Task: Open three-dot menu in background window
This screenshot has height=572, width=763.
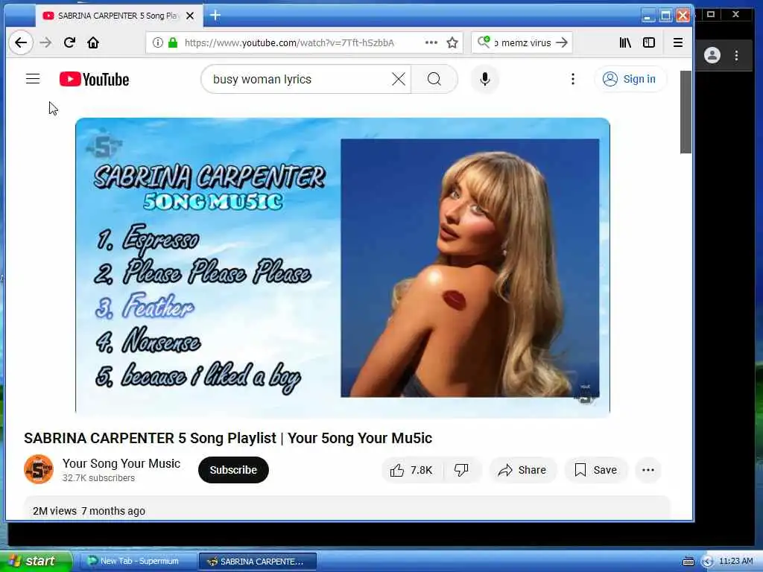Action: (x=736, y=55)
